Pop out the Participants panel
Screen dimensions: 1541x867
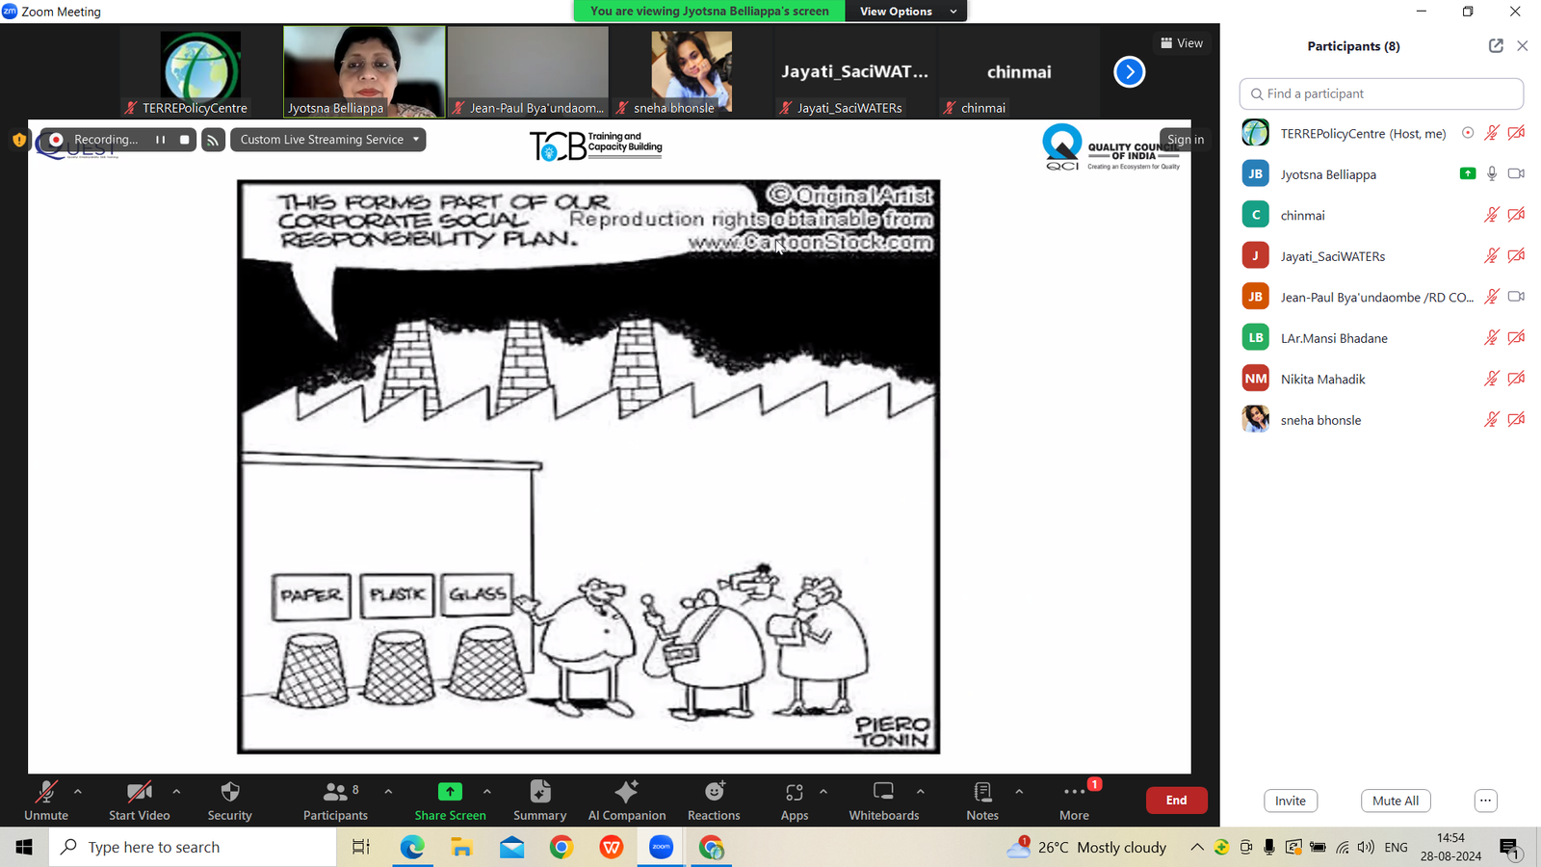(1496, 45)
